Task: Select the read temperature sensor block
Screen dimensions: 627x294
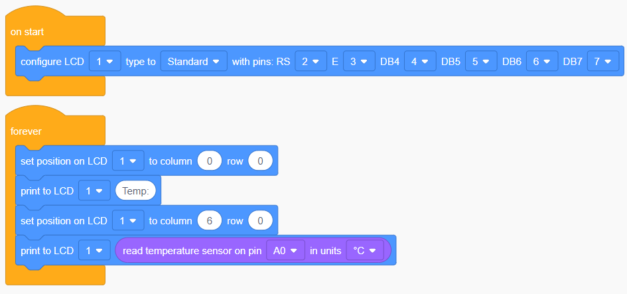Action: [192, 251]
